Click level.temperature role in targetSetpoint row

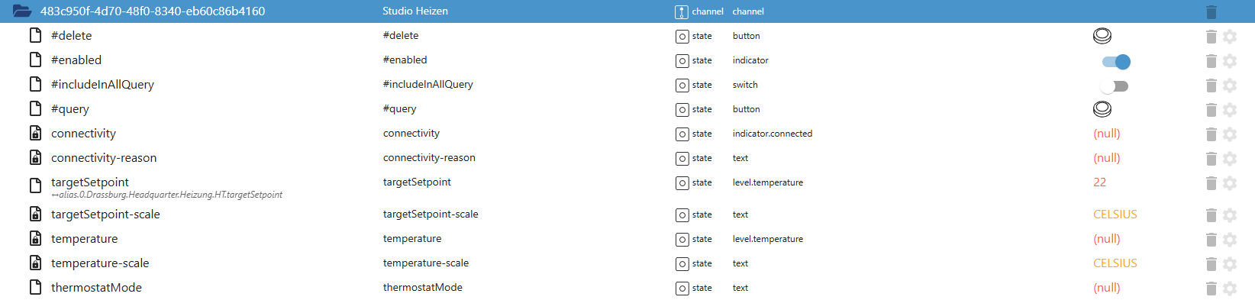tap(768, 182)
